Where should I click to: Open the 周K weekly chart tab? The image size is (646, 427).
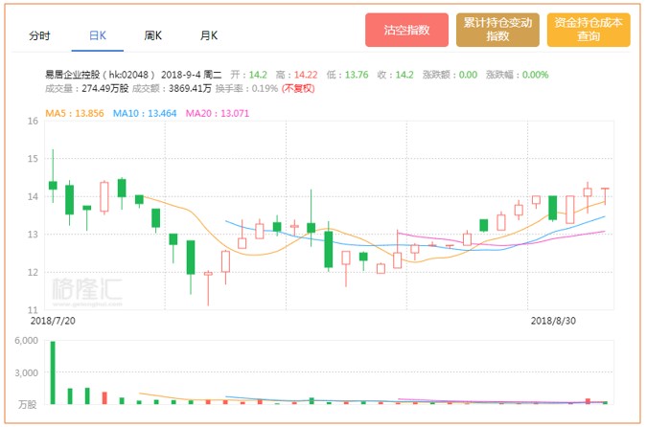click(x=152, y=35)
